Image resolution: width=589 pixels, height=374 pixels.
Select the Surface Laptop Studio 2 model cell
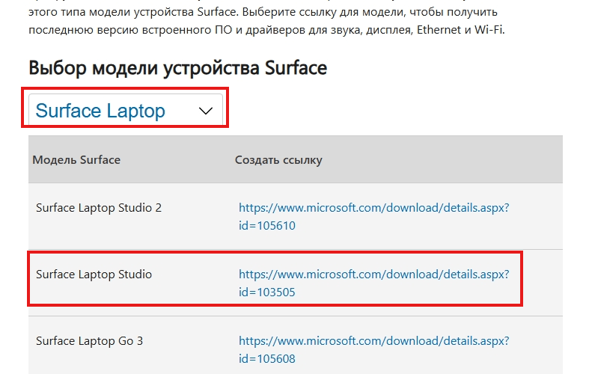[99, 207]
